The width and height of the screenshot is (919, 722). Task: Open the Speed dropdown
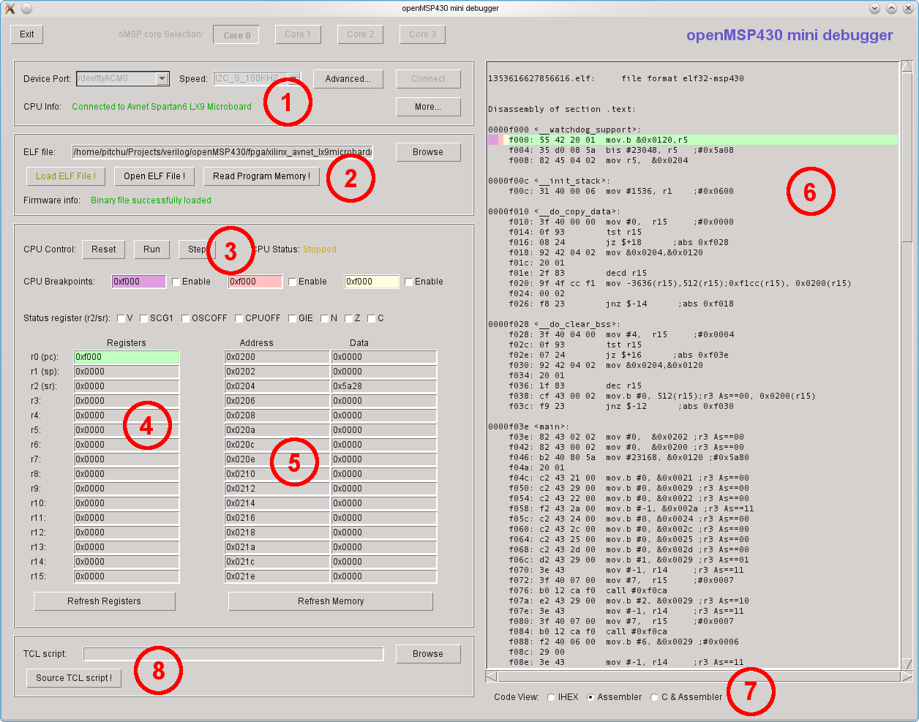click(x=293, y=78)
